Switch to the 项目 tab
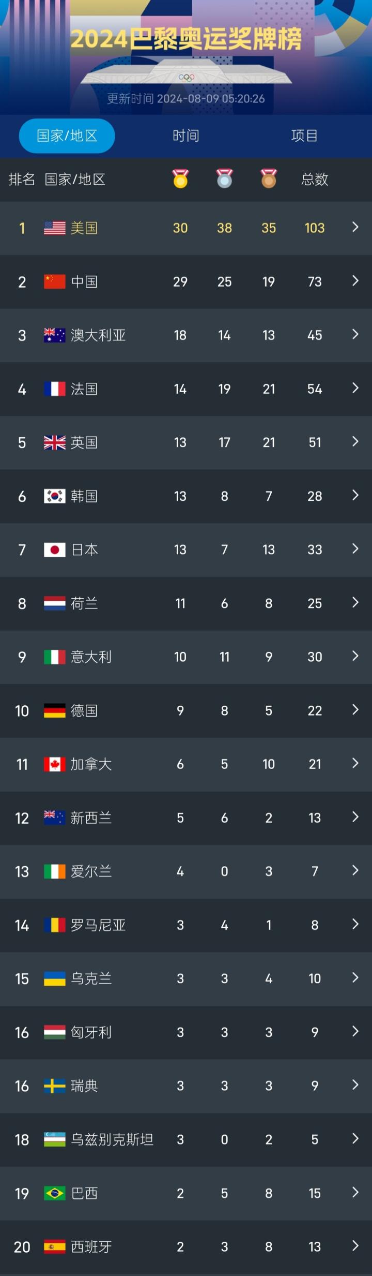This screenshot has height=1276, width=372. coord(304,136)
